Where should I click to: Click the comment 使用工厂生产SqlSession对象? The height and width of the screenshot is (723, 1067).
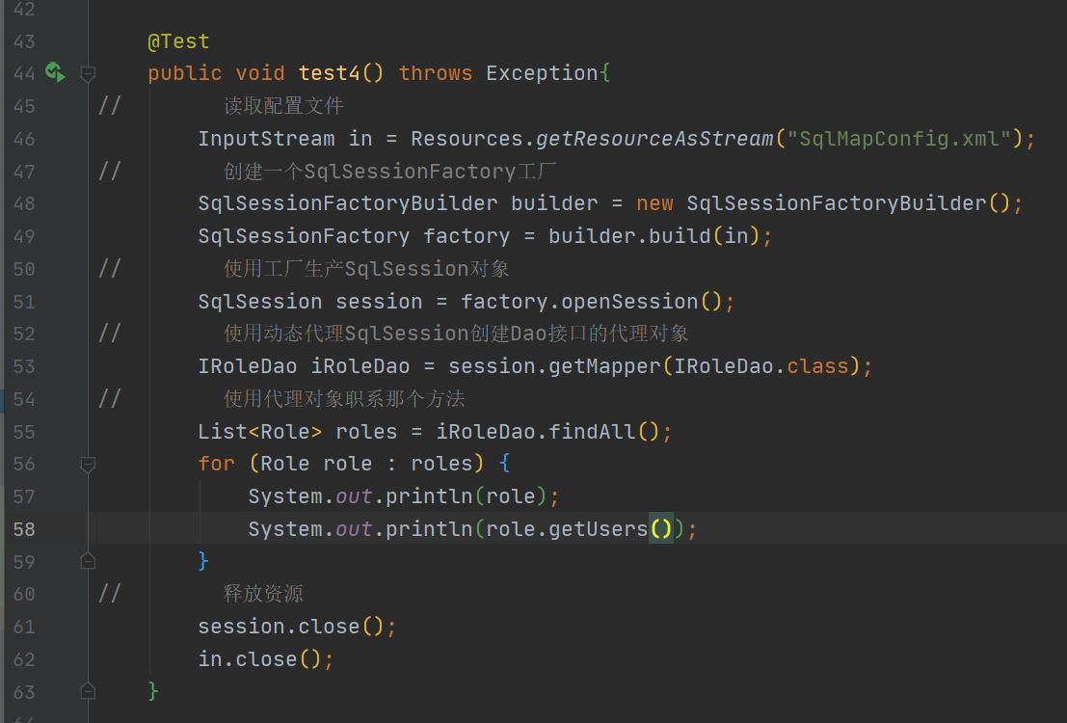(366, 269)
